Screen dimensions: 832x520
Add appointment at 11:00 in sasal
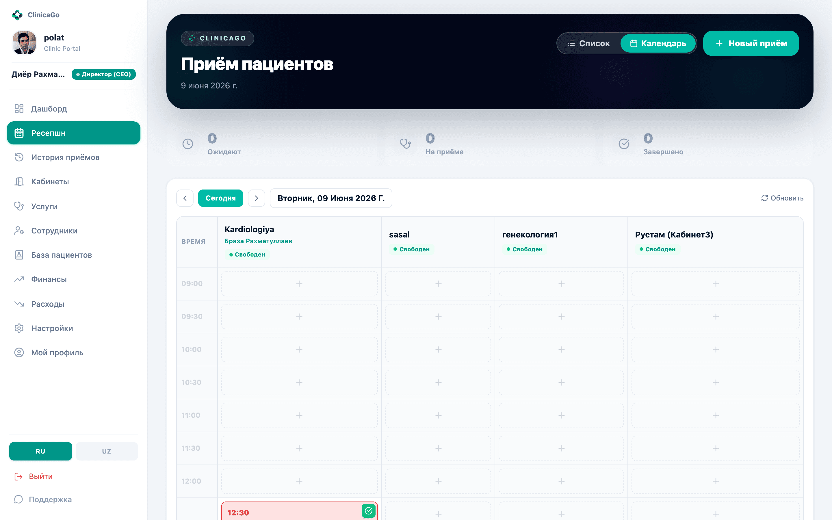[438, 415]
